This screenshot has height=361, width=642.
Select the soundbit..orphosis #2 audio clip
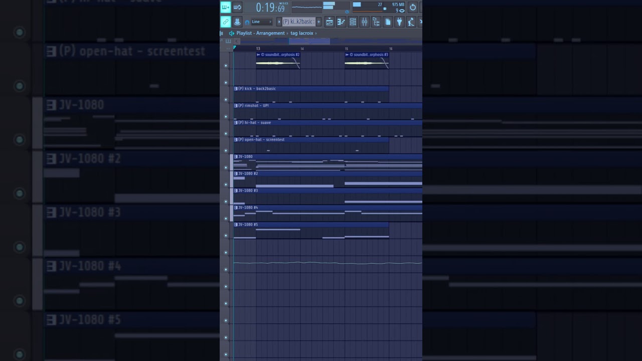point(278,61)
